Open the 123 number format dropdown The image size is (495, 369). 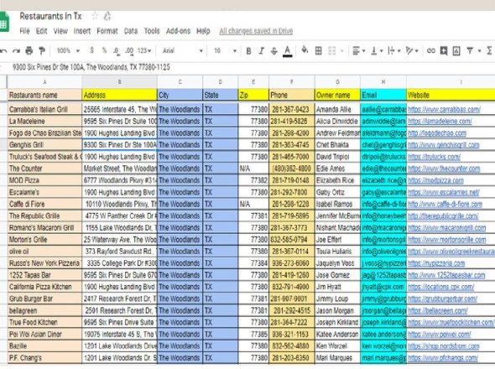pyautogui.click(x=144, y=50)
